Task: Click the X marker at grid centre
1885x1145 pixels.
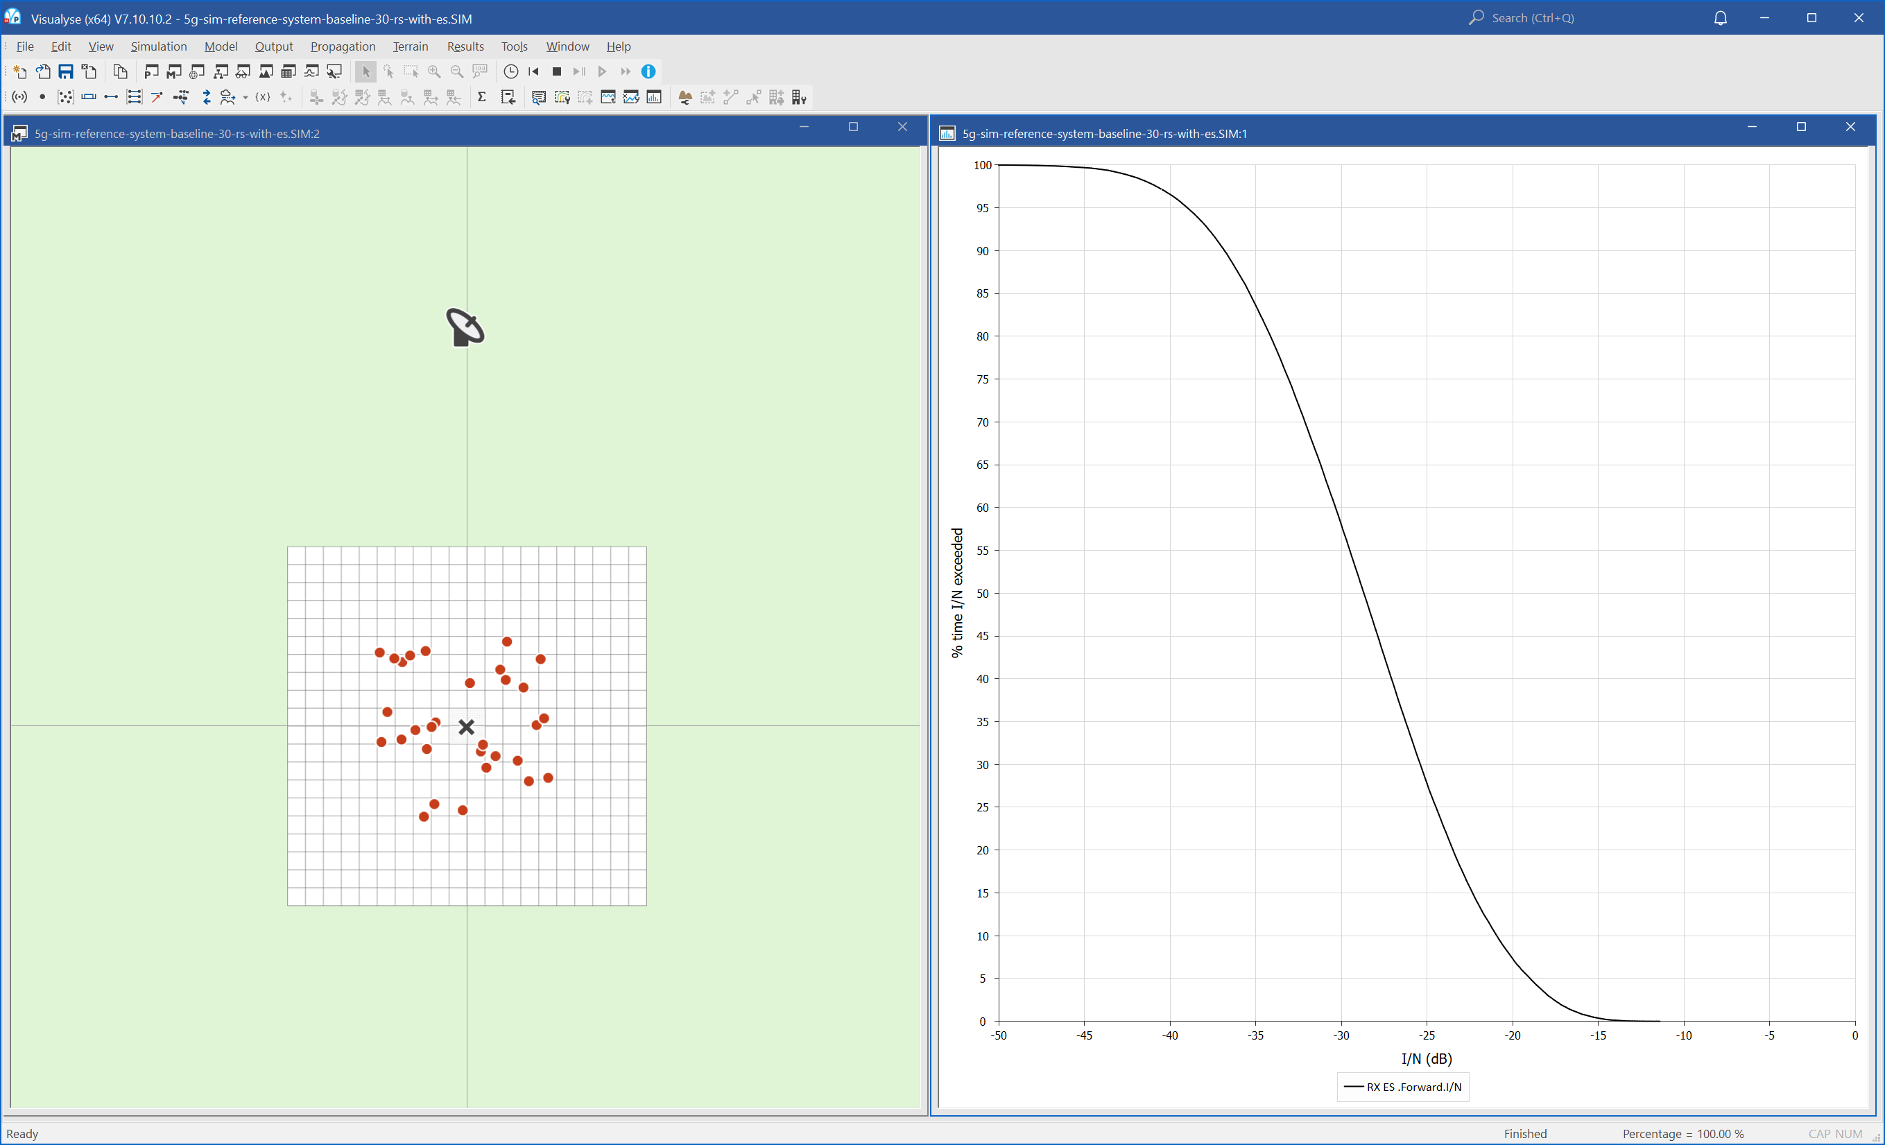Action: pyautogui.click(x=466, y=727)
